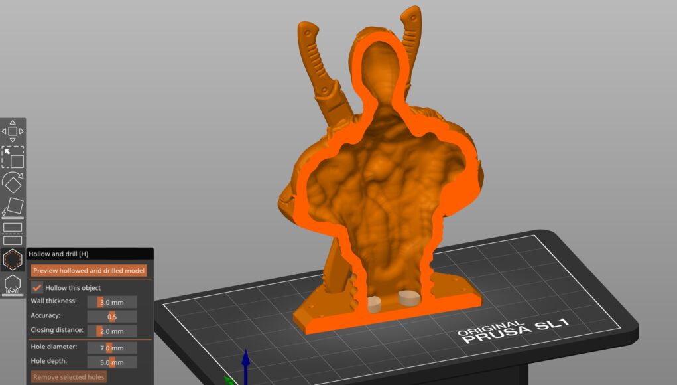Adjust the Wall thickness slider
This screenshot has height=385, width=677.
tap(112, 302)
